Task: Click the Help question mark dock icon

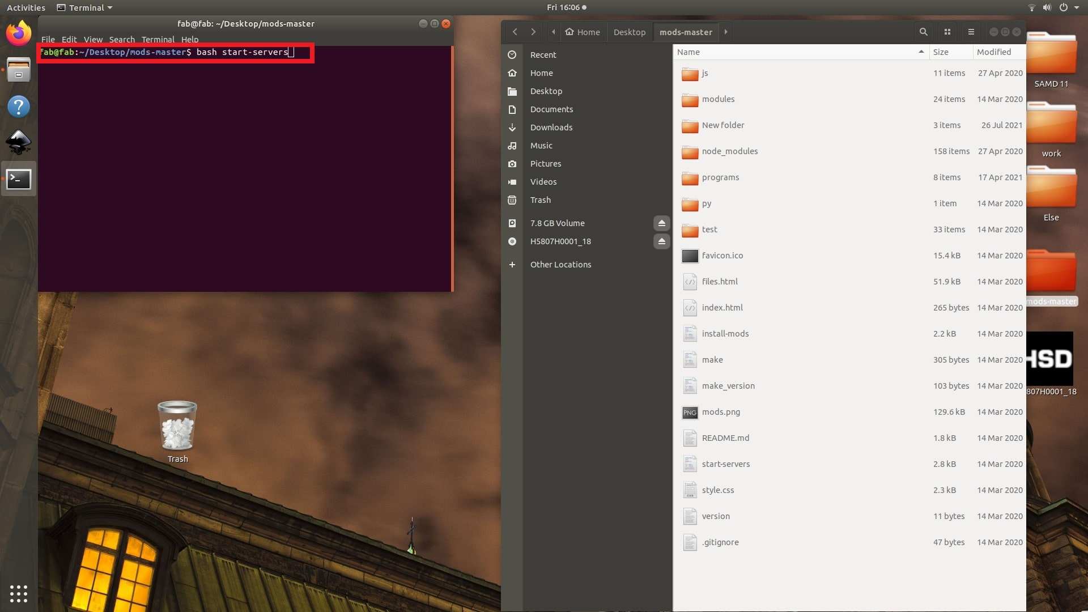Action: 19,107
